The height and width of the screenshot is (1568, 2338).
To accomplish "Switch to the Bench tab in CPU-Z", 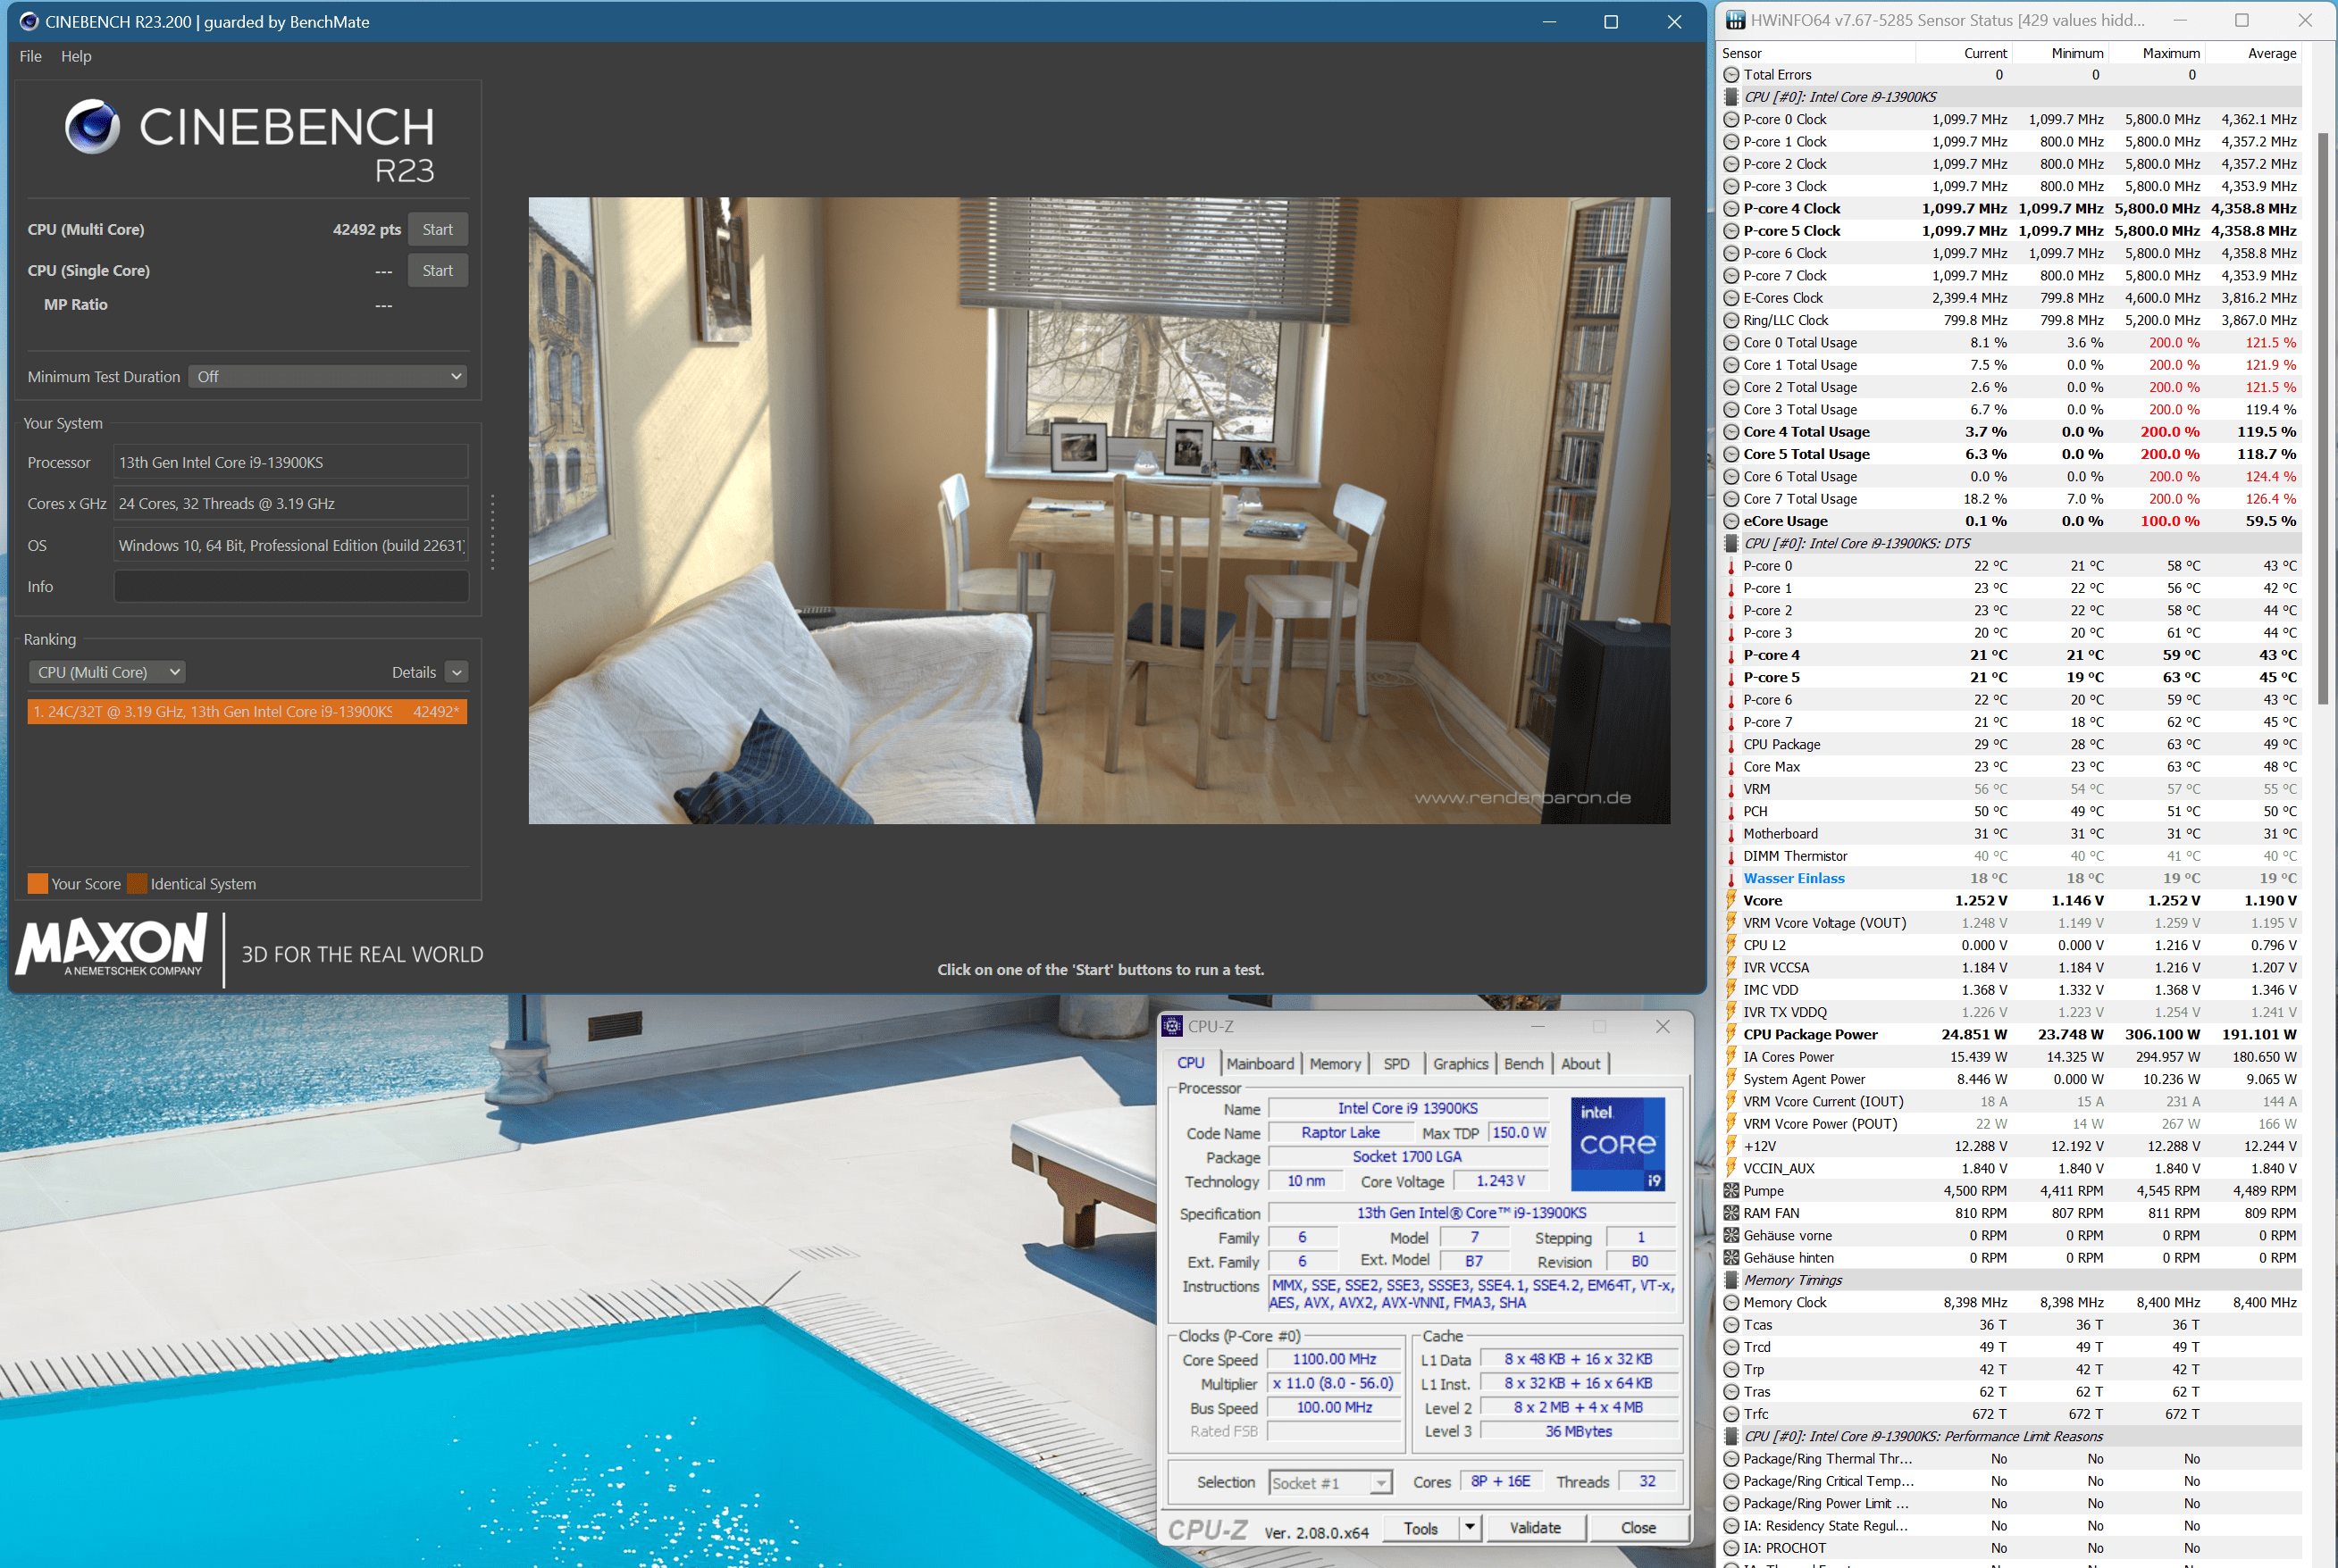I will [x=1523, y=1064].
